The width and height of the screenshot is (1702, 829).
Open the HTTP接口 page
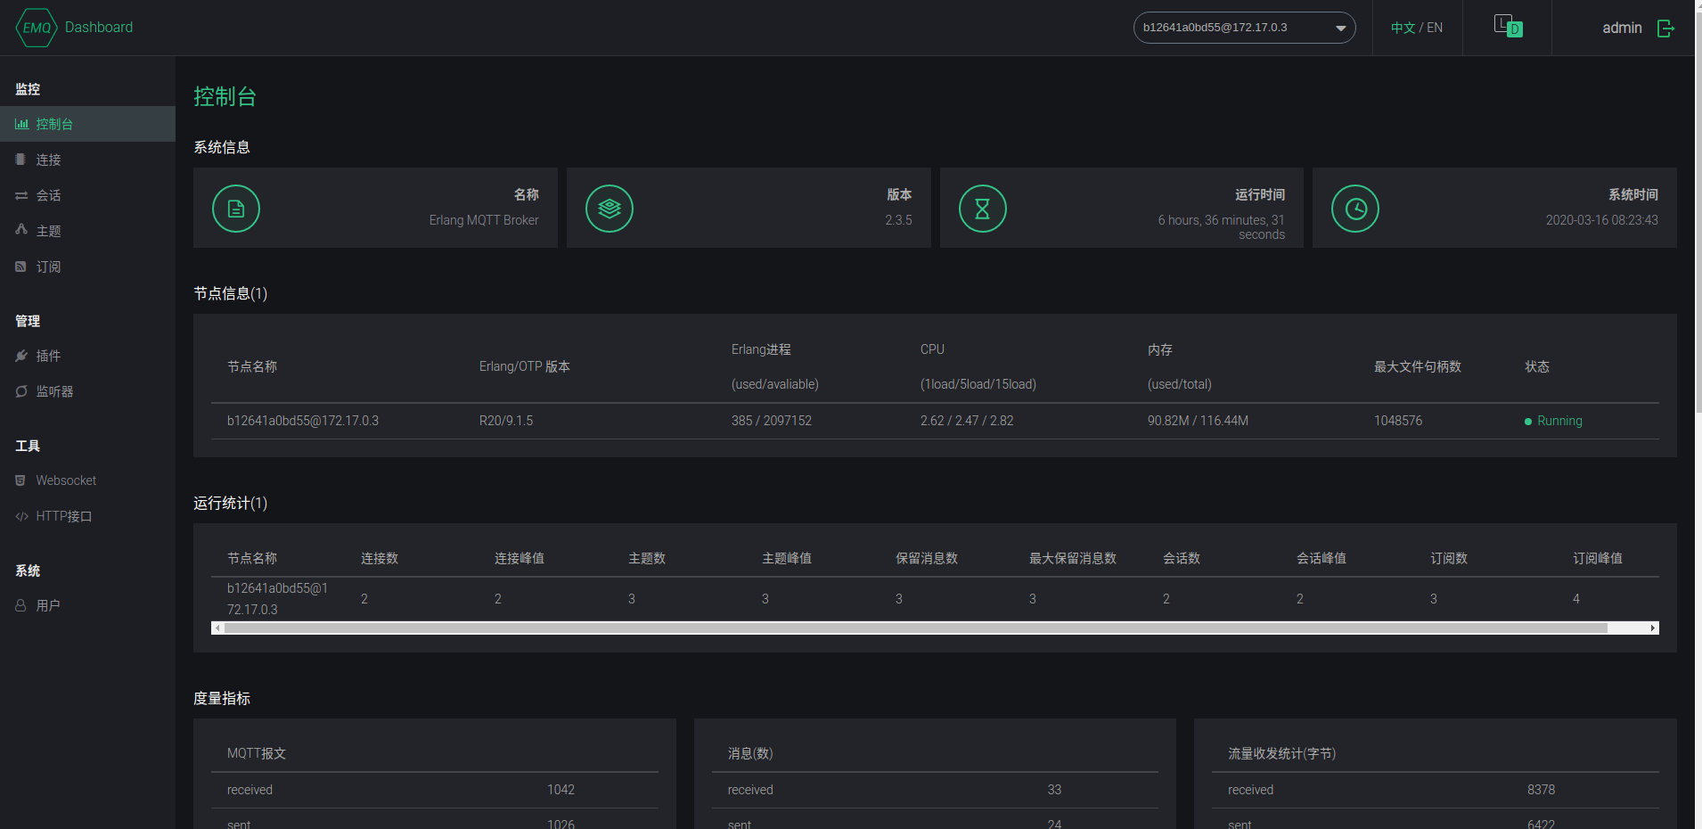pos(62,515)
